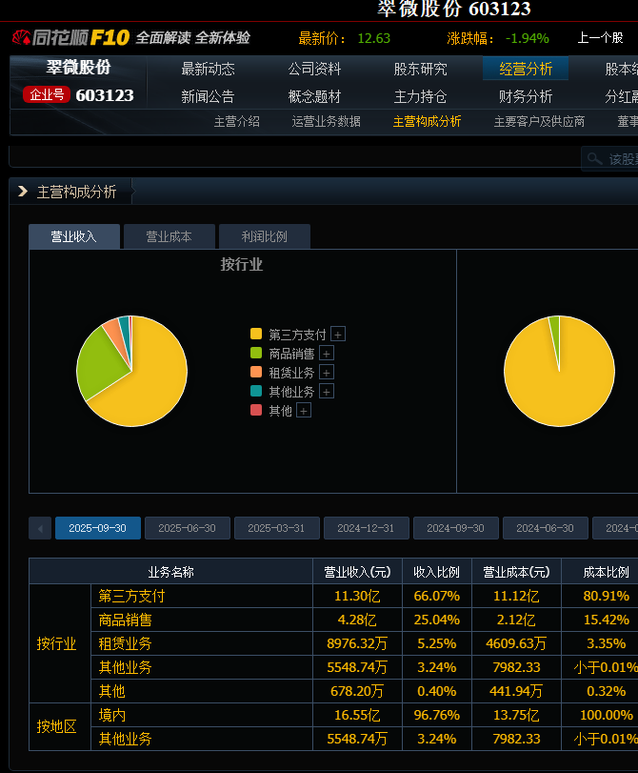
Task: Click the 营业收入(元) column header
Action: [358, 572]
